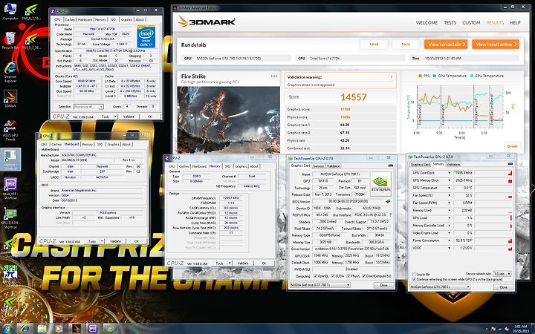Screen dimensions: 535x334
Task: Open the GPU Core Clock sensor dropdown
Action: point(449,173)
